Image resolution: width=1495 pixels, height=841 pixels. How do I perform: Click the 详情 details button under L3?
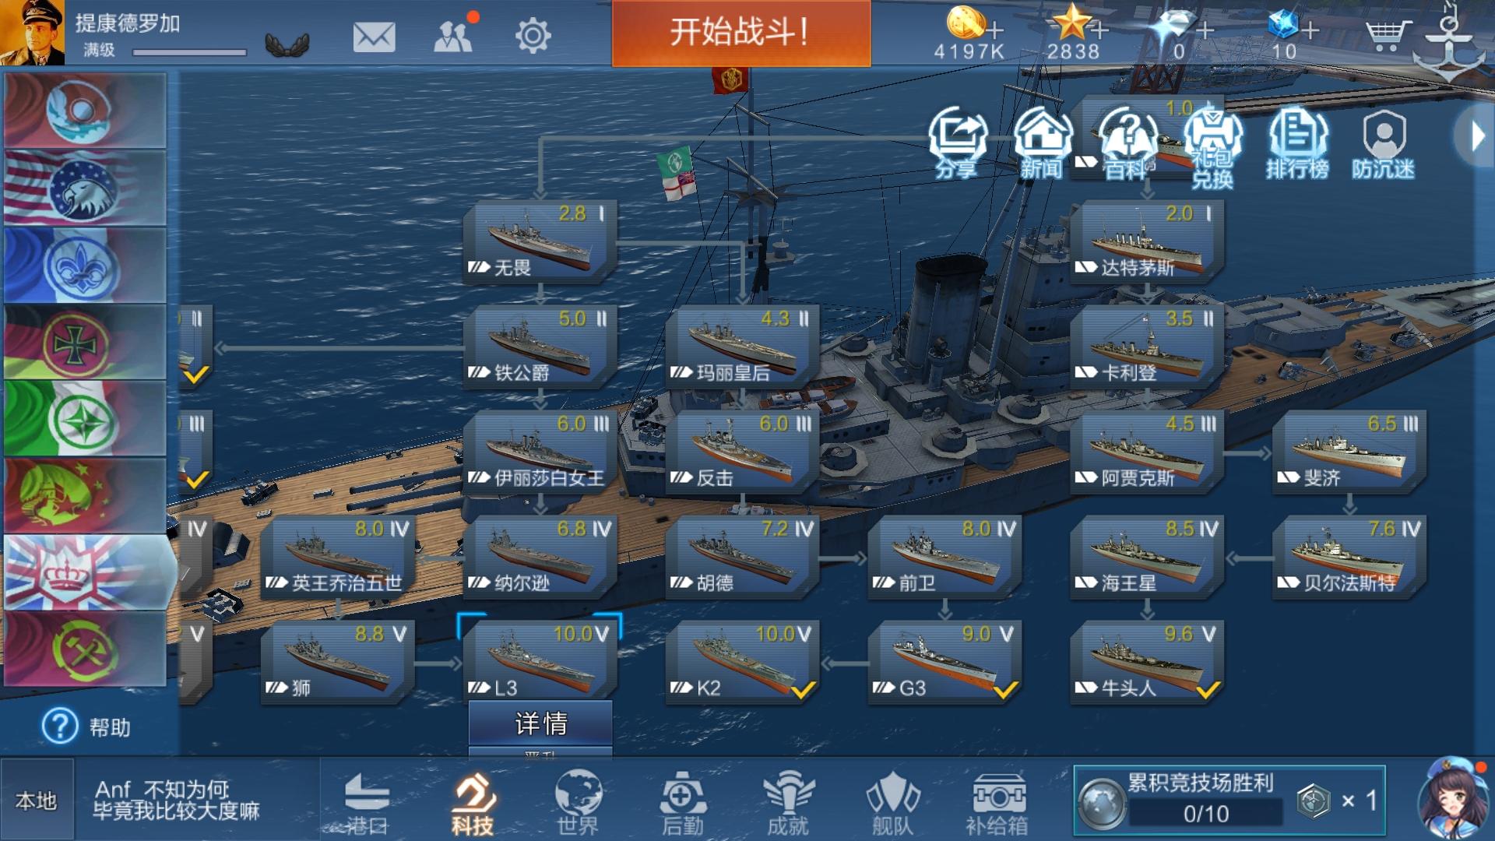pyautogui.click(x=540, y=723)
